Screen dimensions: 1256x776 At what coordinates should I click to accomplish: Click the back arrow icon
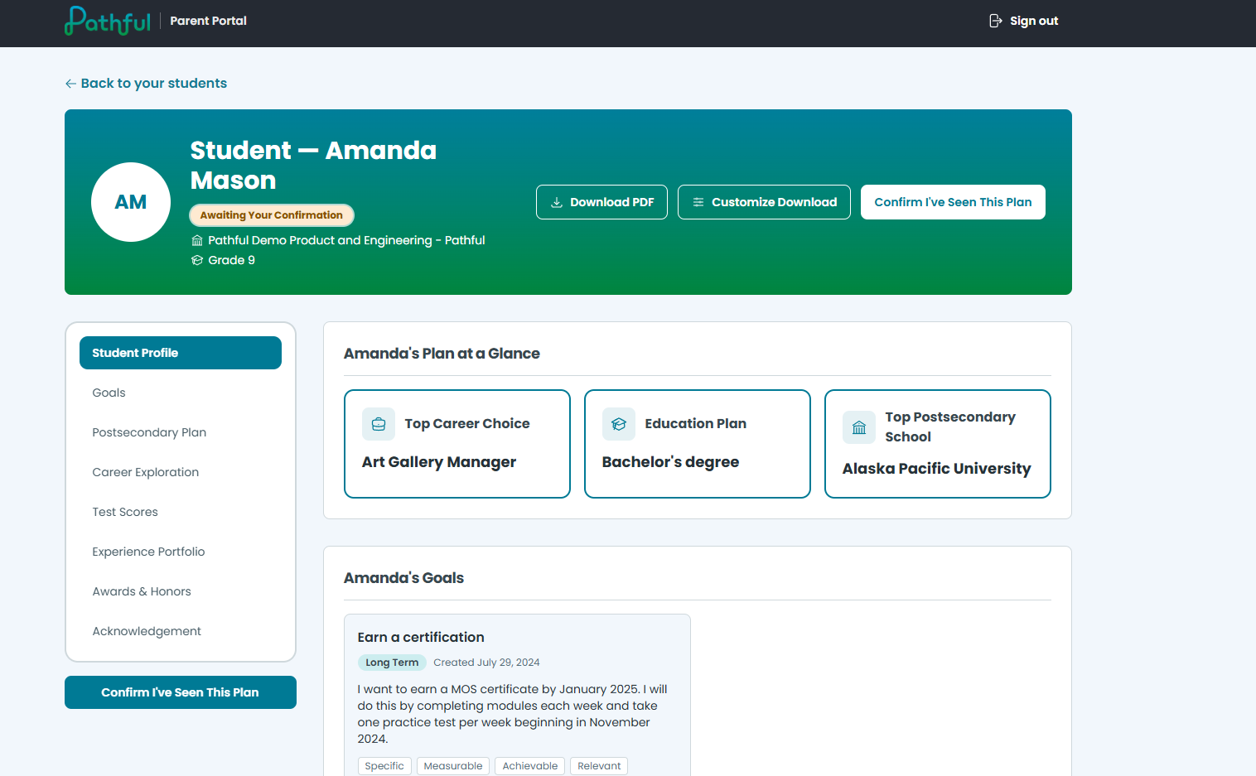[70, 84]
